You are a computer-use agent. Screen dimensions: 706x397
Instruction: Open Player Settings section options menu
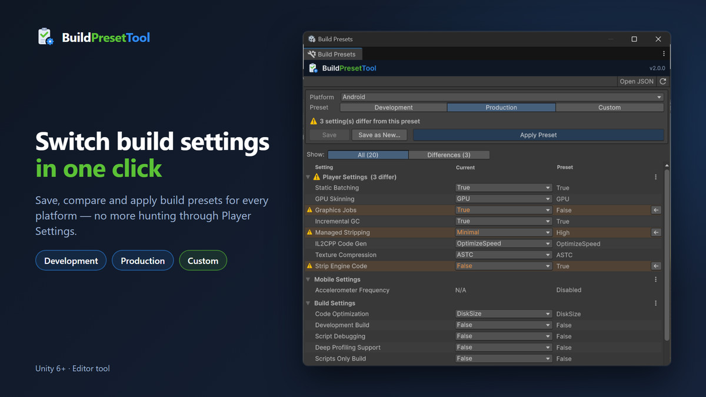(x=656, y=177)
